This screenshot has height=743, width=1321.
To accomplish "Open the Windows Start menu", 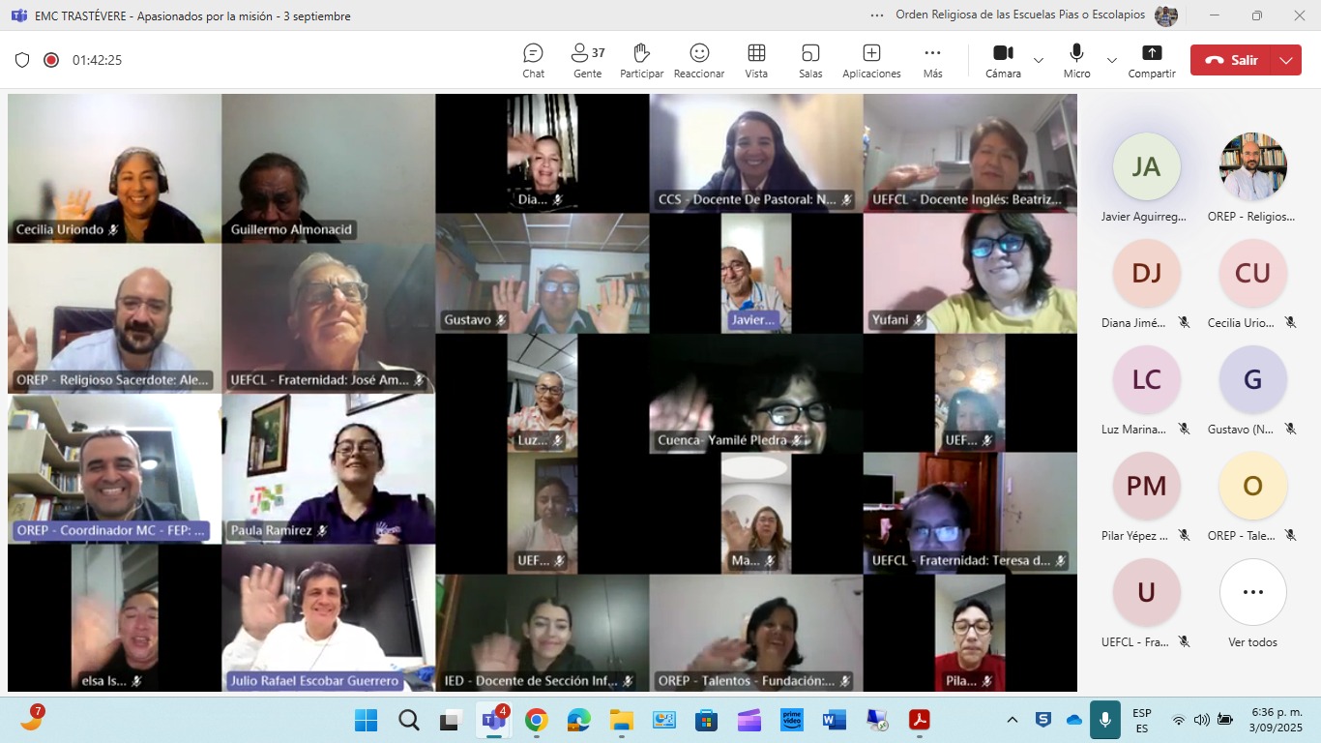I will pos(366,720).
